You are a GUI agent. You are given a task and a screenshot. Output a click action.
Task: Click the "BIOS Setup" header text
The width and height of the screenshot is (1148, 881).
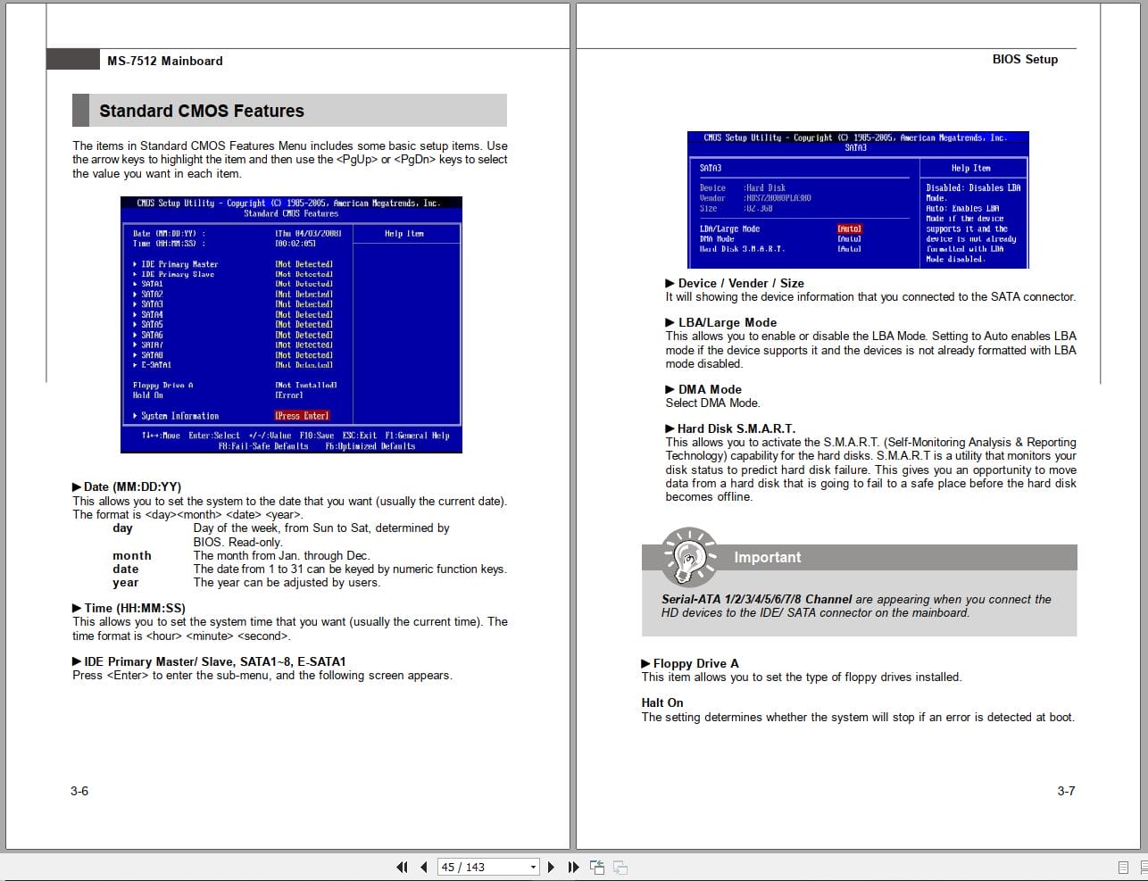pyautogui.click(x=1025, y=59)
